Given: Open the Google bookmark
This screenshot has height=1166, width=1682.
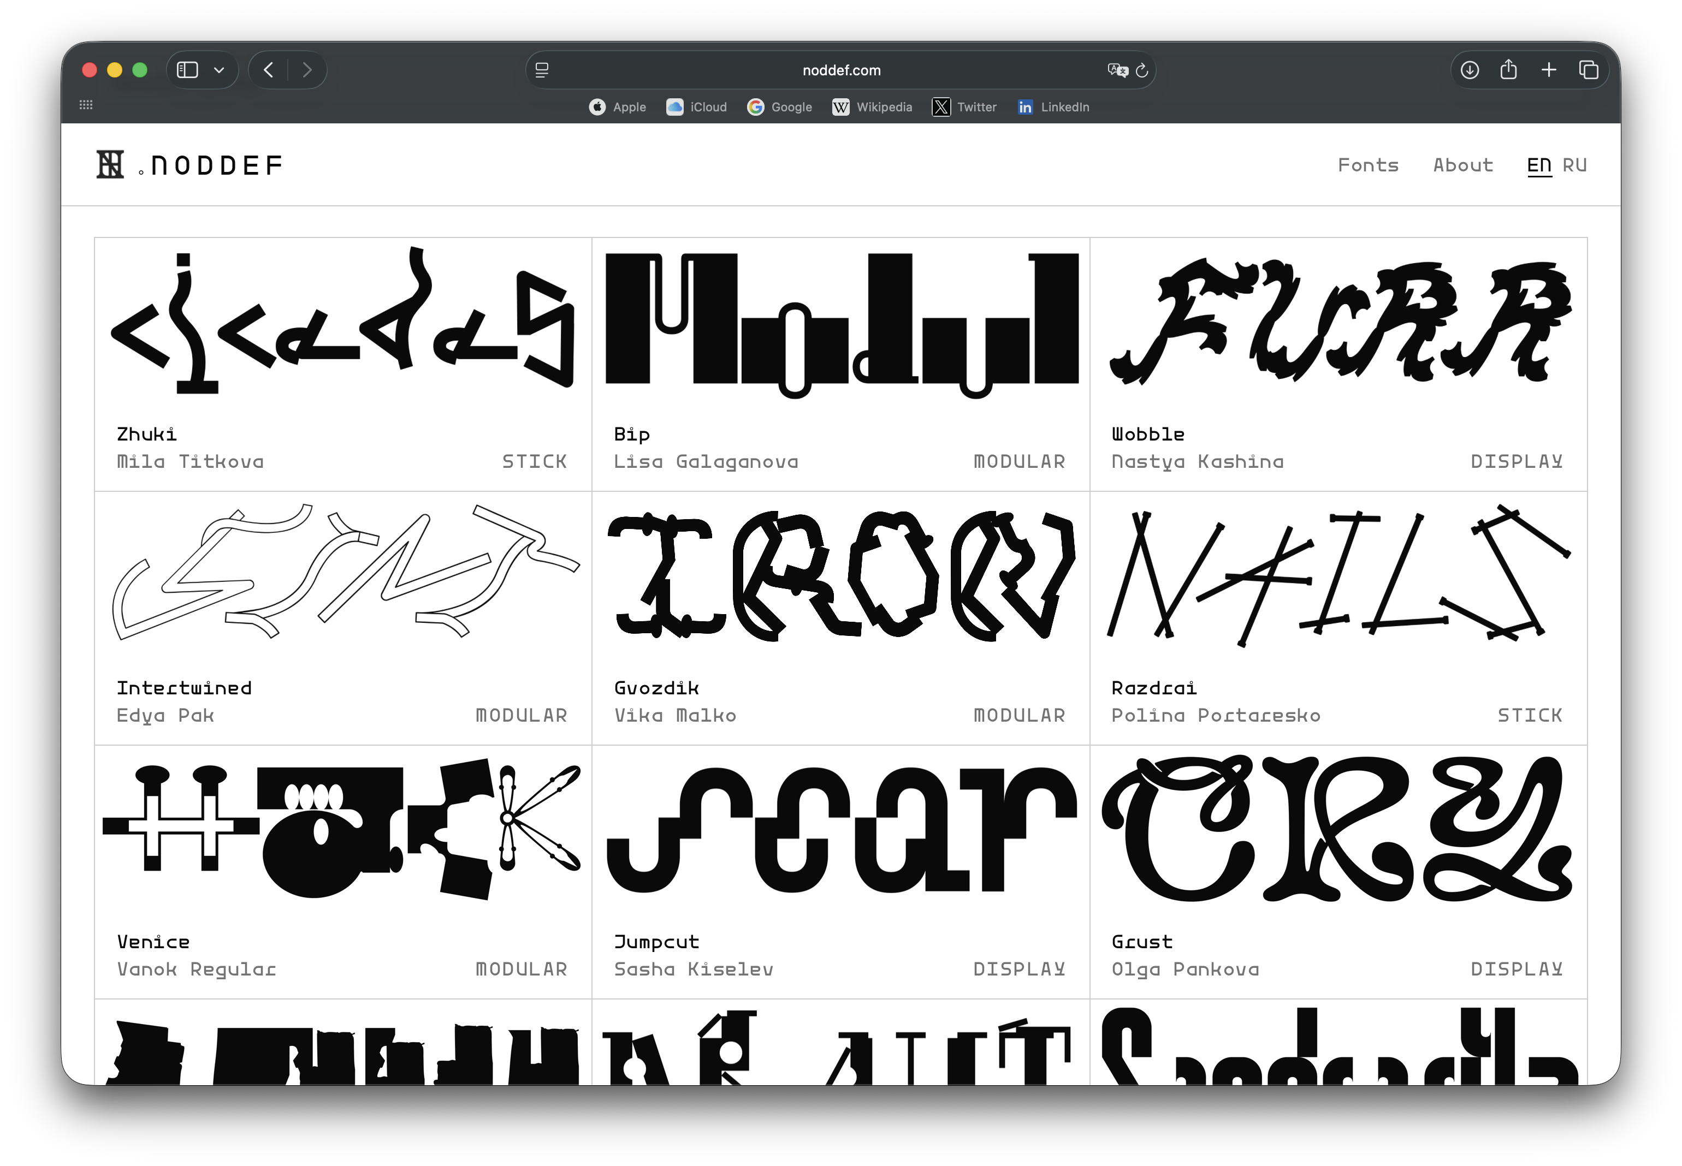Looking at the screenshot, I should [x=779, y=108].
